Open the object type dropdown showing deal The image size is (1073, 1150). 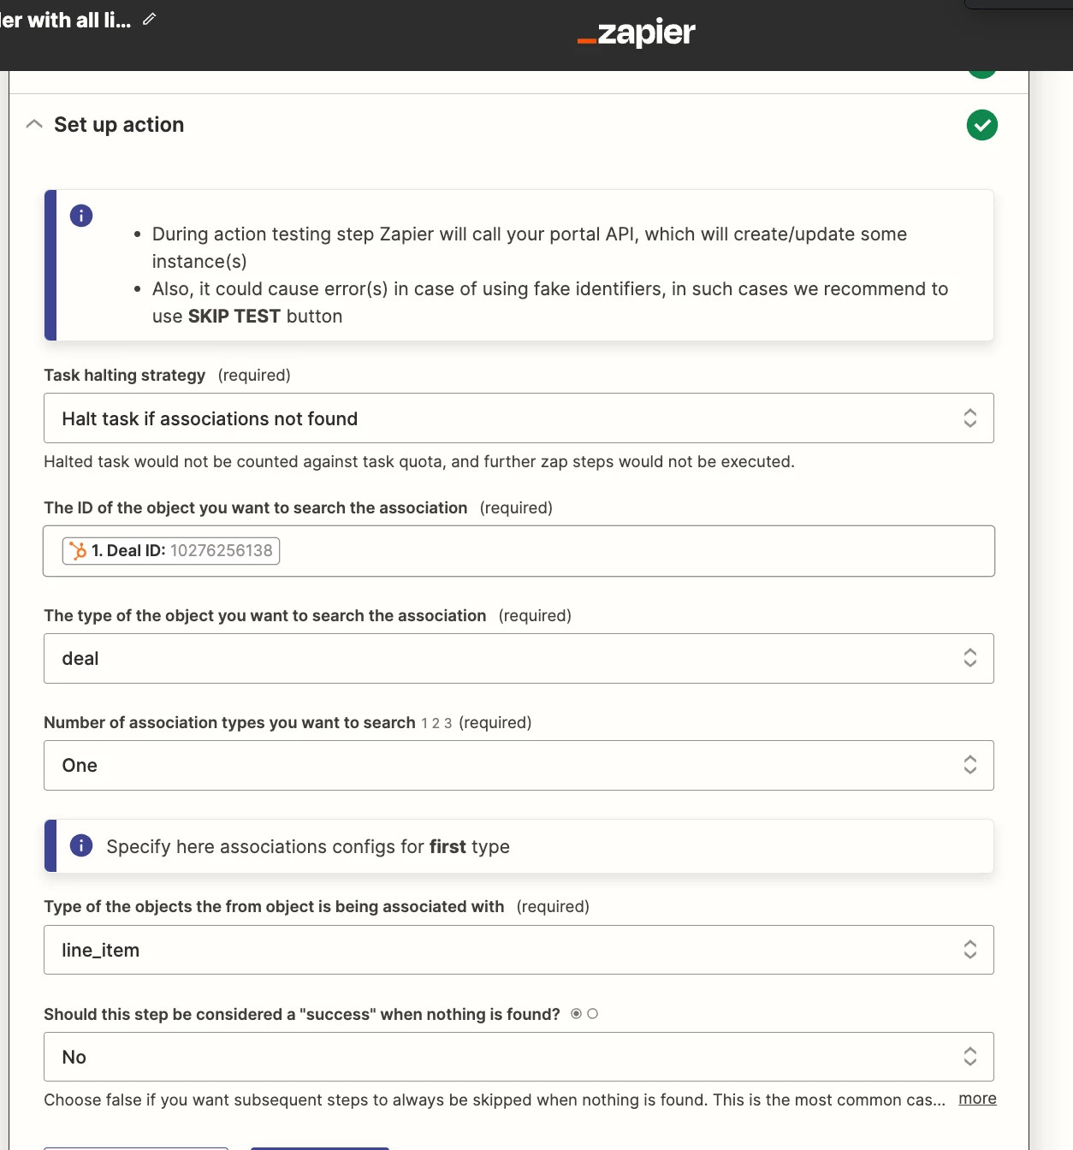click(519, 659)
